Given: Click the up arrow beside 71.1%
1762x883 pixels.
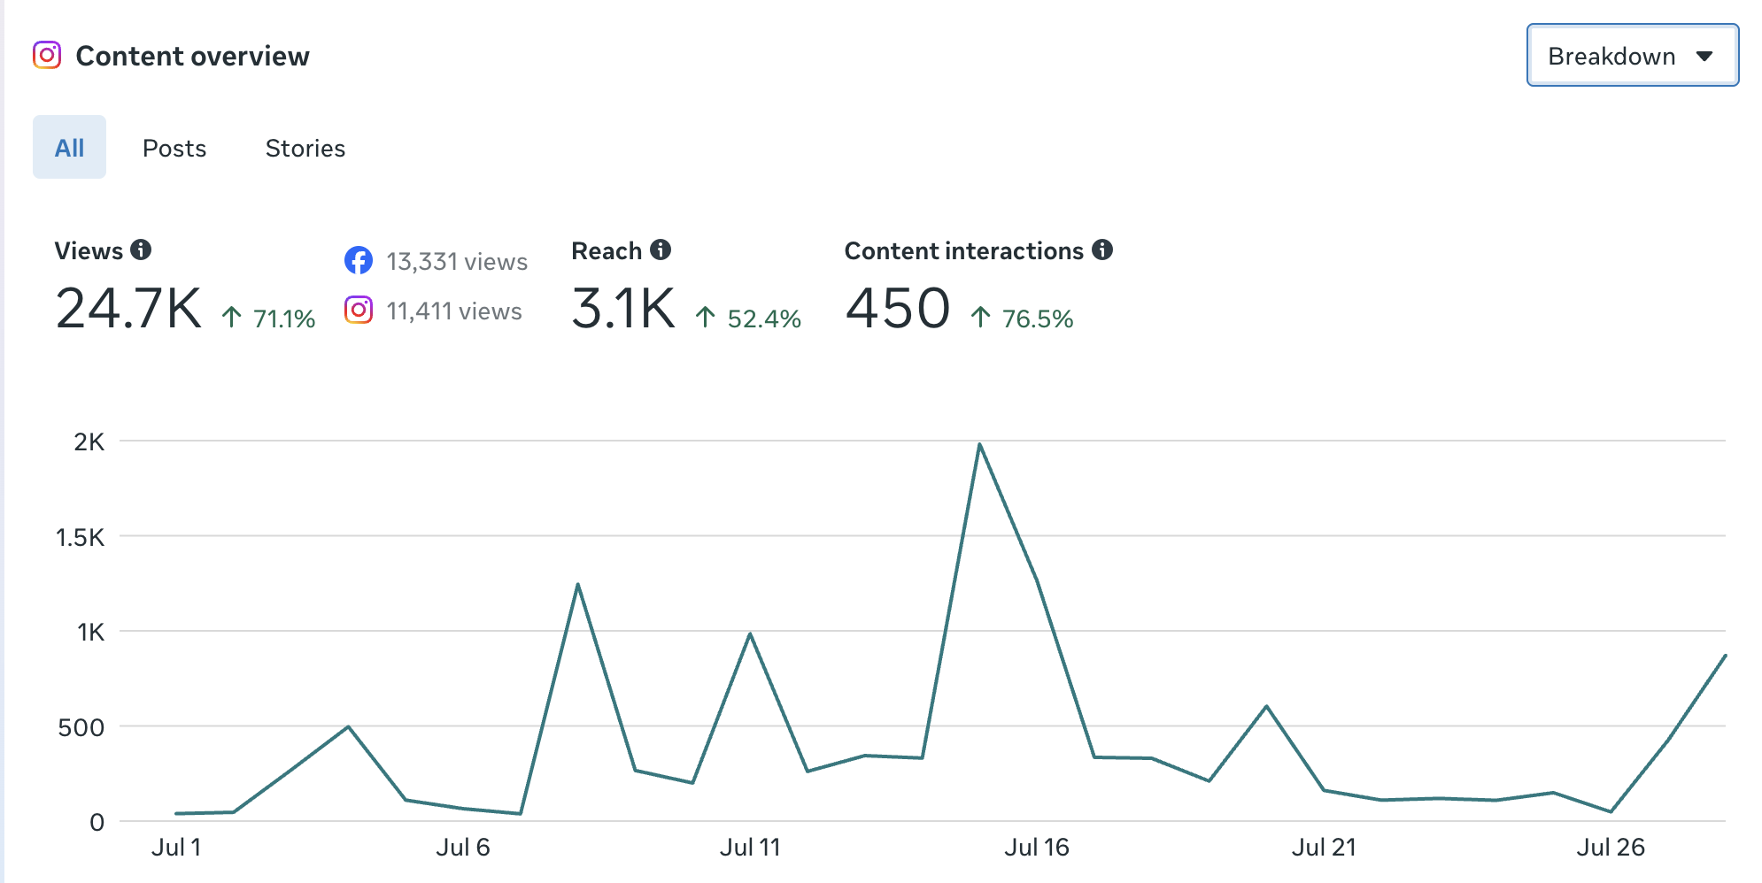Looking at the screenshot, I should (x=232, y=317).
